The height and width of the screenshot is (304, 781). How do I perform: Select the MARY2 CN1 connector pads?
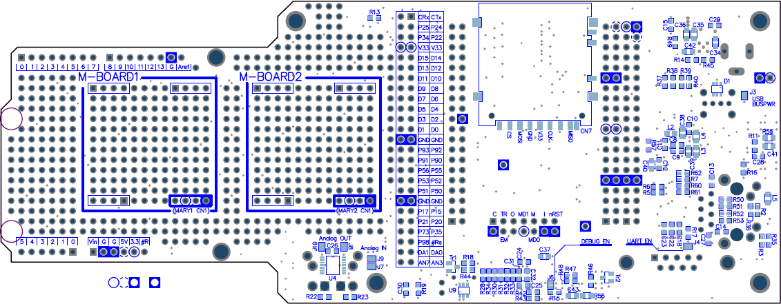[x=355, y=201]
